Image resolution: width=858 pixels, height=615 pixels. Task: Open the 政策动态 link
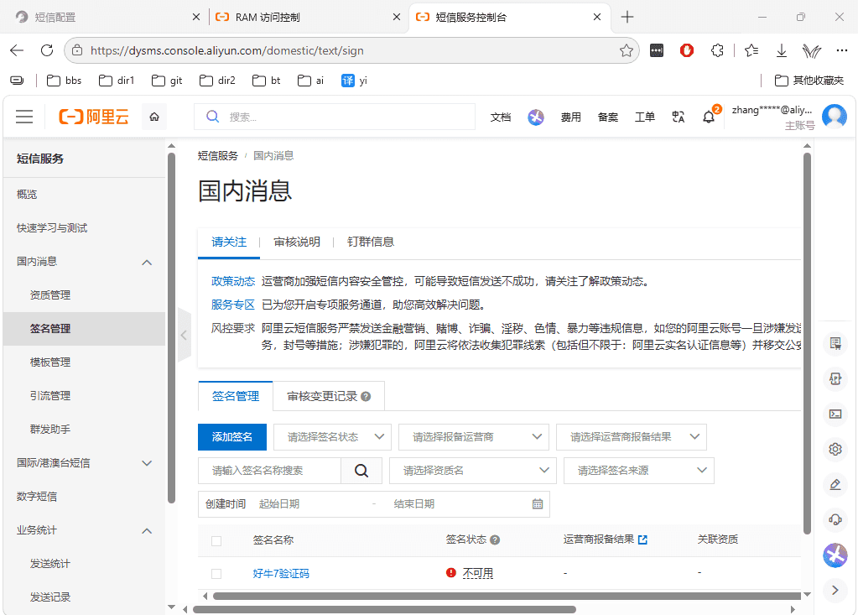pos(233,281)
